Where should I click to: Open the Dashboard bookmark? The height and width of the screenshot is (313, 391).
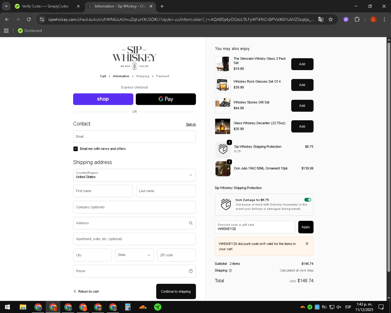(30, 31)
